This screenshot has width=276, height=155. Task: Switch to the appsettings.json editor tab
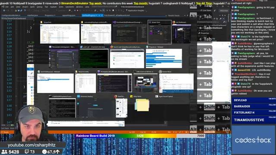coord(69,15)
